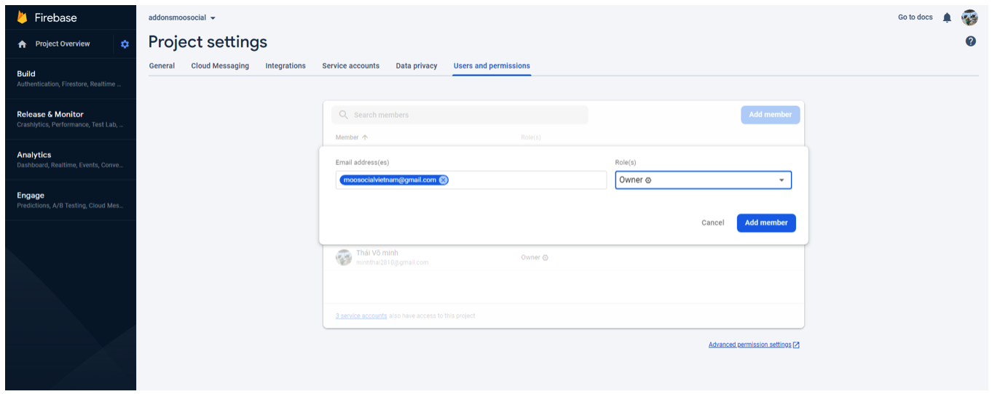Expand the Engage section

tap(71, 201)
